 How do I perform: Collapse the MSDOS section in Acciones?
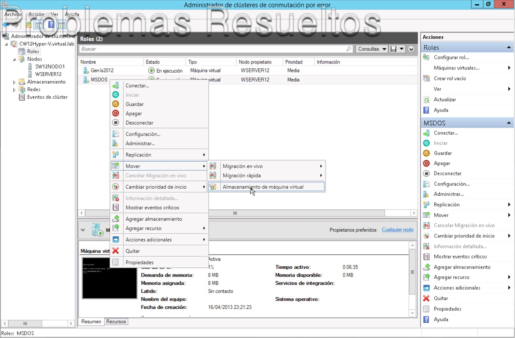pos(509,123)
